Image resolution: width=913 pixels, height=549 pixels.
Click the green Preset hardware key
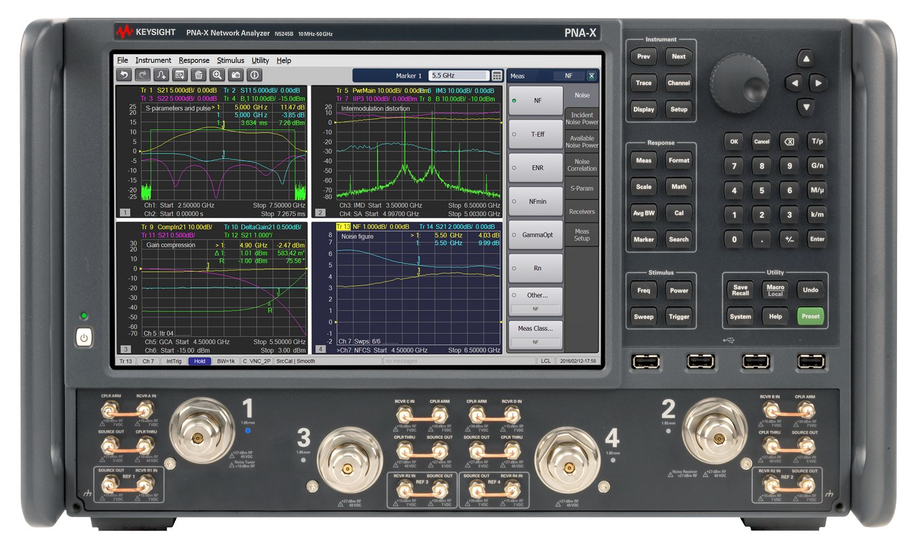tap(810, 316)
